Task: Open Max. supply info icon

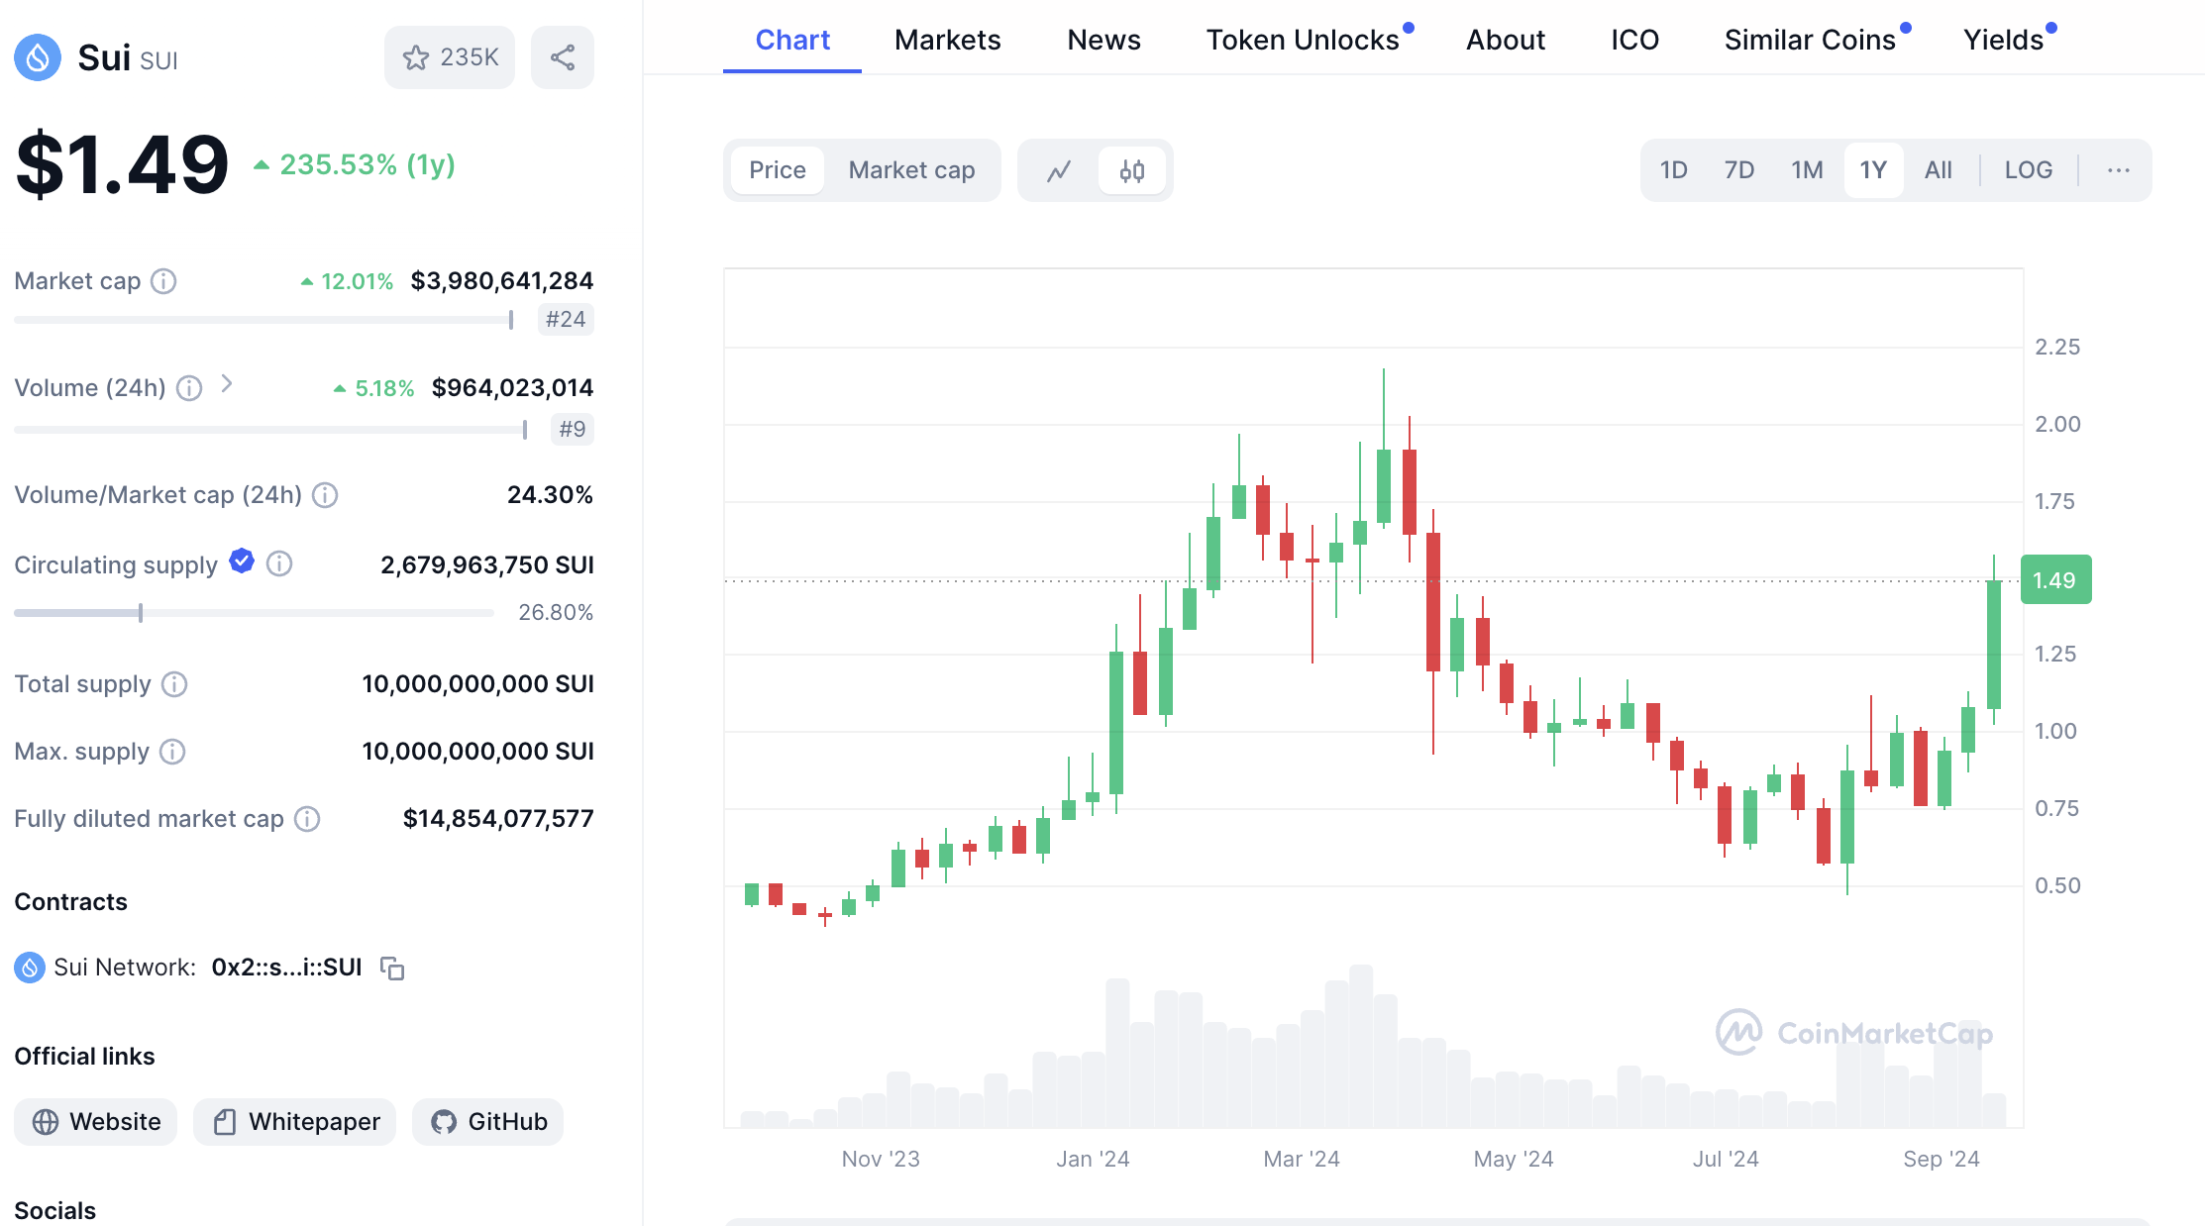Action: [172, 752]
